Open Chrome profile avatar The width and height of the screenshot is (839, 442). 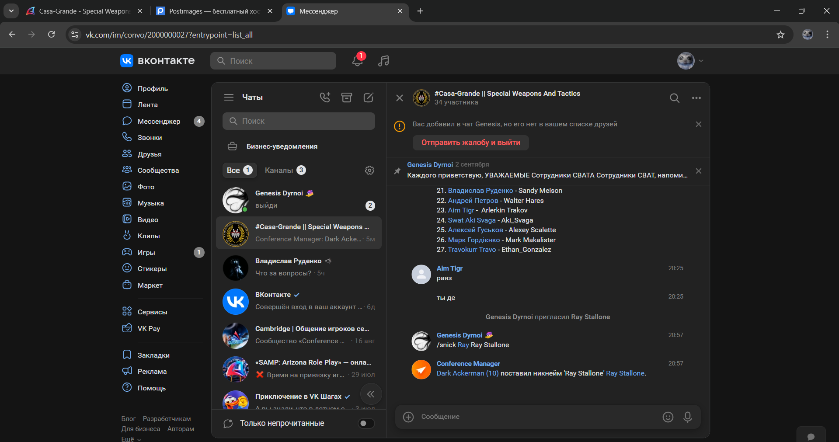[x=808, y=35]
